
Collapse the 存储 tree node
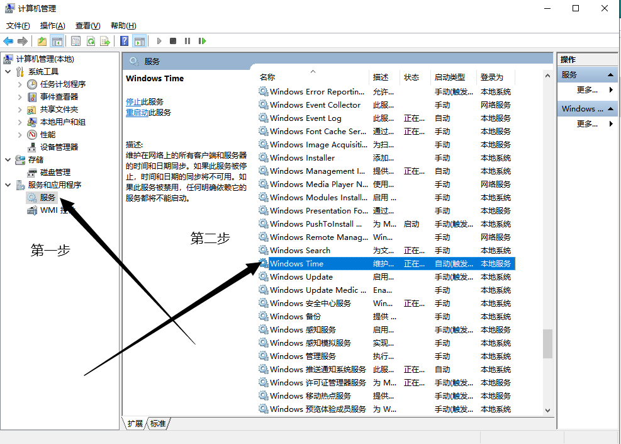point(8,160)
